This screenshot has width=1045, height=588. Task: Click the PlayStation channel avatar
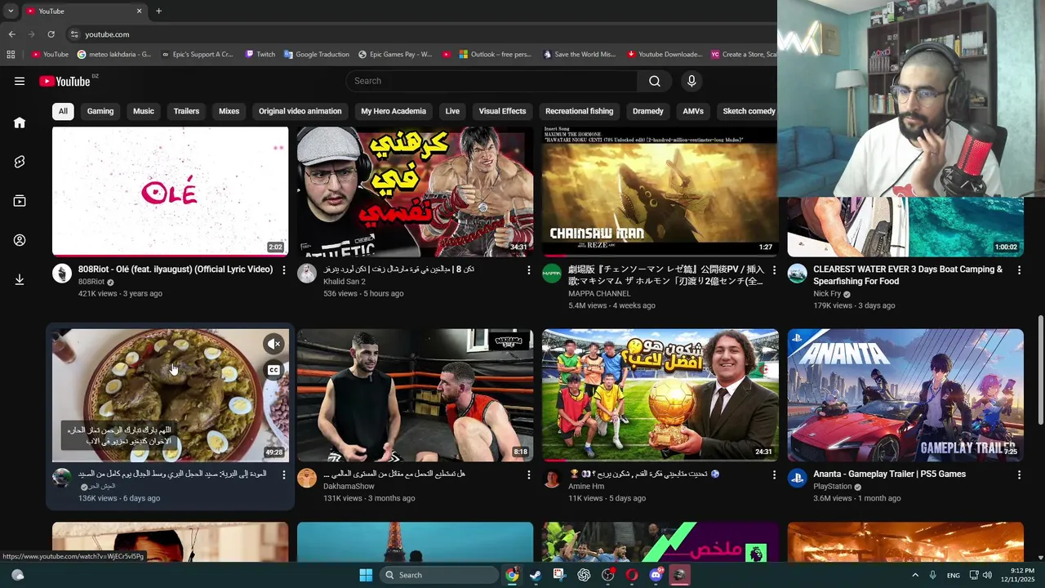pyautogui.click(x=797, y=478)
